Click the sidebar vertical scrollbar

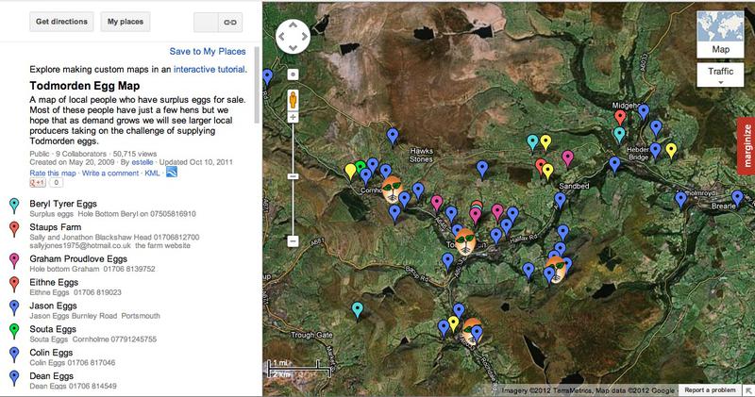(257, 85)
